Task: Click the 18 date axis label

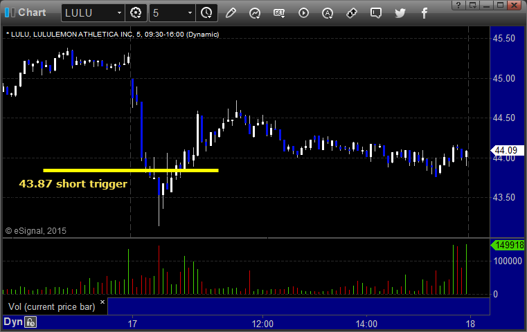Action: point(470,324)
